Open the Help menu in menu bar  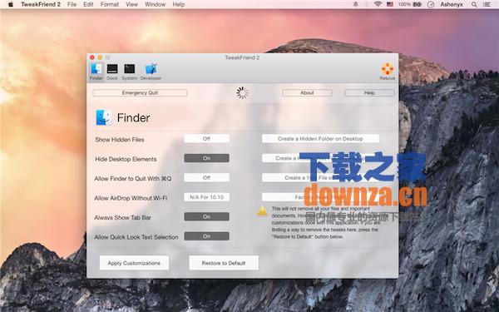(179, 4)
